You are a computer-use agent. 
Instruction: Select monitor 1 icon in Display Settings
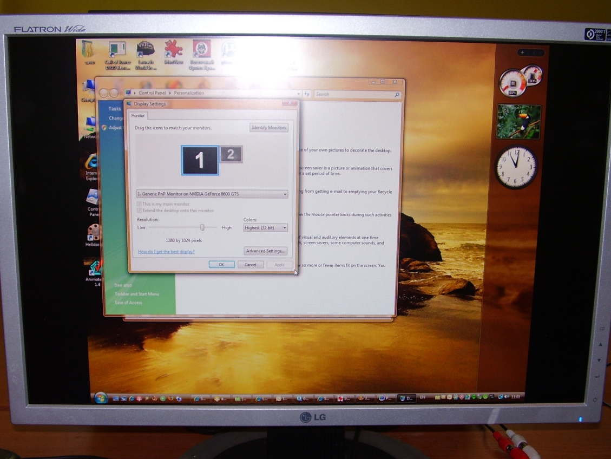coord(200,160)
